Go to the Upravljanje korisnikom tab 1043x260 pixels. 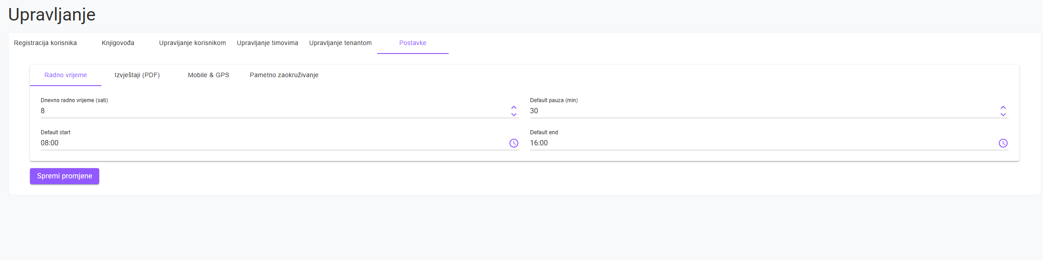click(x=192, y=43)
